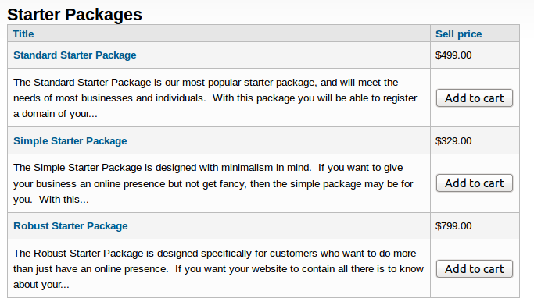Click the truncated text 'about your...'

pos(41,285)
